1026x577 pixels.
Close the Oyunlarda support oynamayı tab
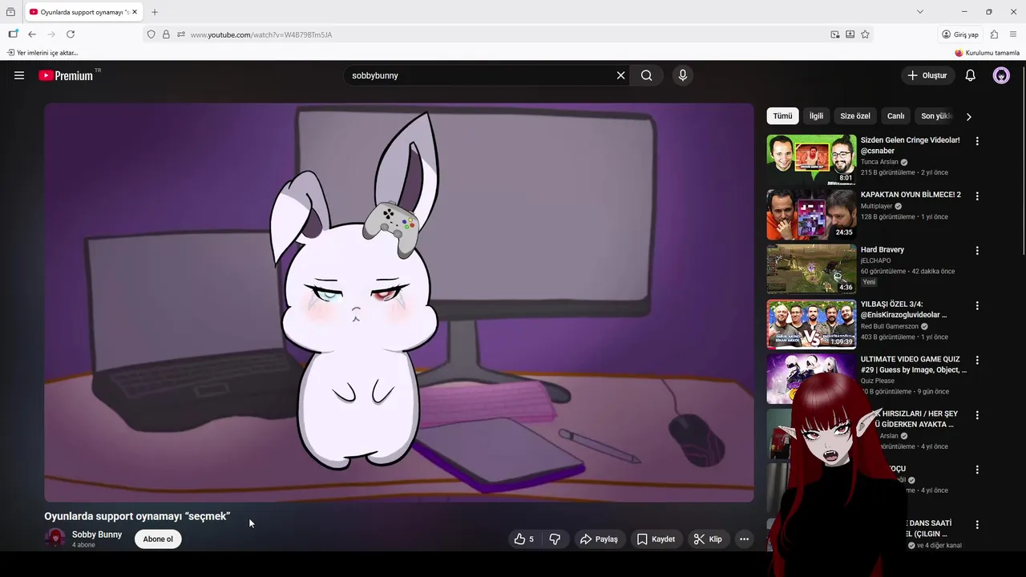pos(135,12)
